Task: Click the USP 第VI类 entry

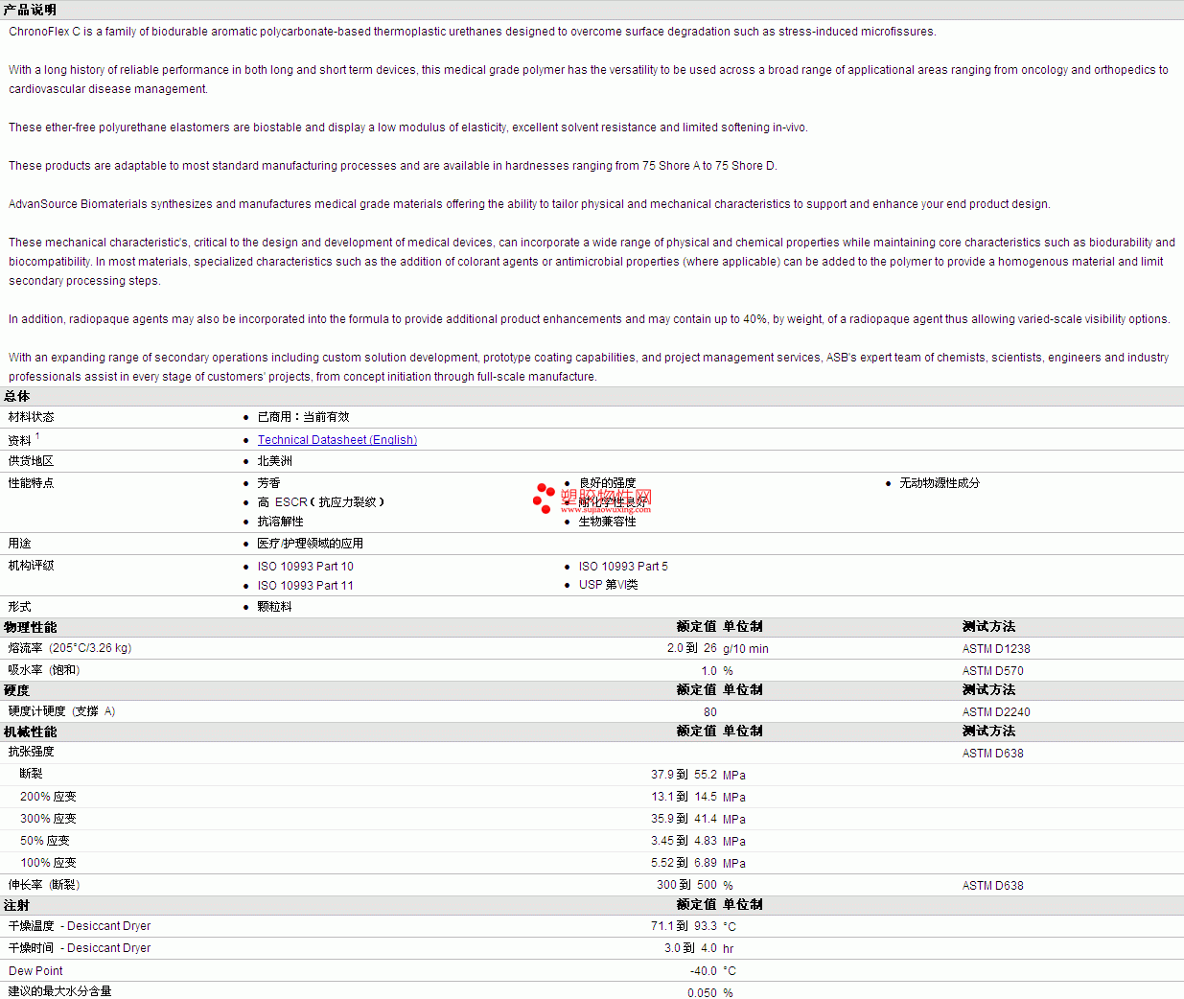Action: click(609, 585)
